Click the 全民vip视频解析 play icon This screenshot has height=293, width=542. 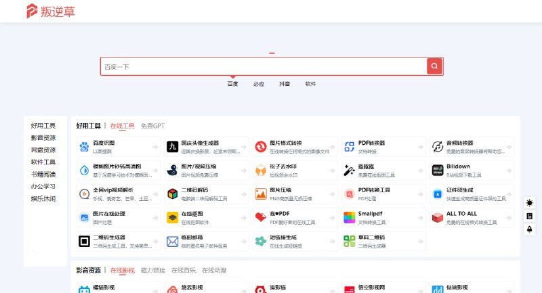(84, 194)
